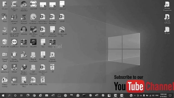Open the ID Card folder icon
This screenshot has width=174, height=98.
click(x=167, y=30)
